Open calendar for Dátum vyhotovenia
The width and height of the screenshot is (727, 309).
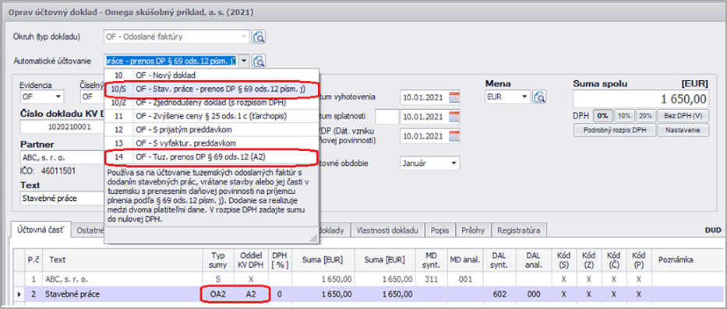(x=454, y=97)
